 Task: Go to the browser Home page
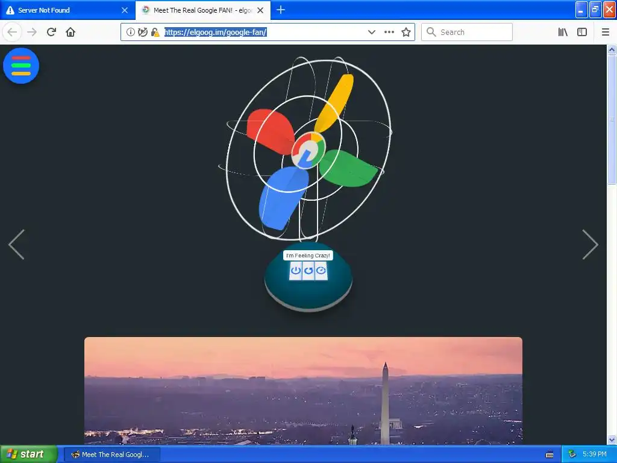[x=70, y=32]
